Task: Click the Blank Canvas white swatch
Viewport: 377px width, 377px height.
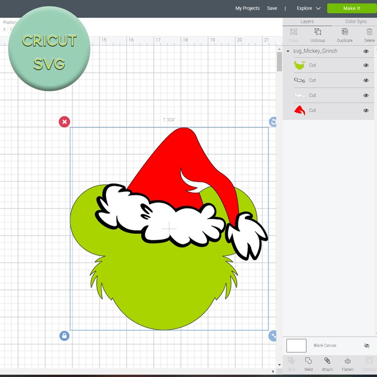Action: [296, 346]
